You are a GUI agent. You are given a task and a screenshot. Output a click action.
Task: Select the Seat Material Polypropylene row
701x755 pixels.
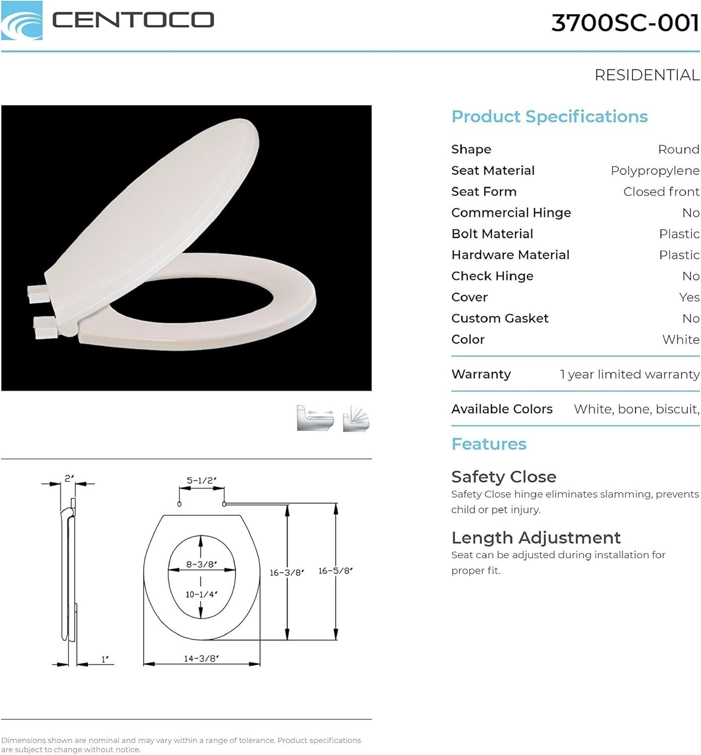click(575, 171)
